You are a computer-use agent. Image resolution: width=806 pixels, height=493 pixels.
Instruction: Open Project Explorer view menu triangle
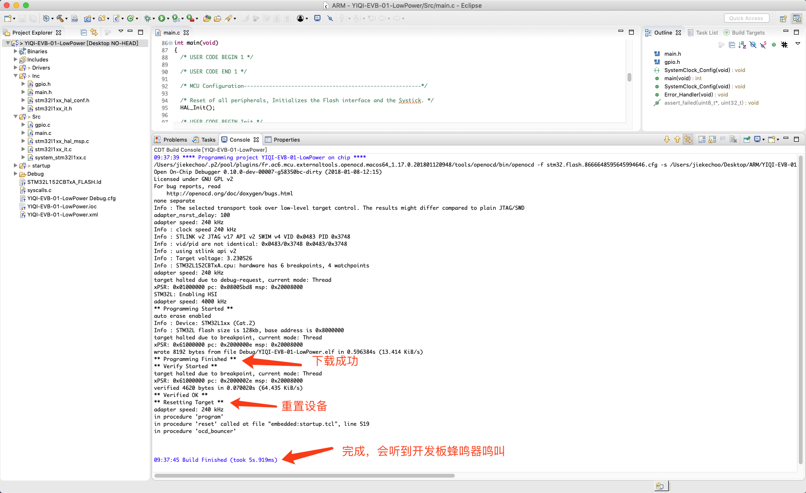coord(121,31)
